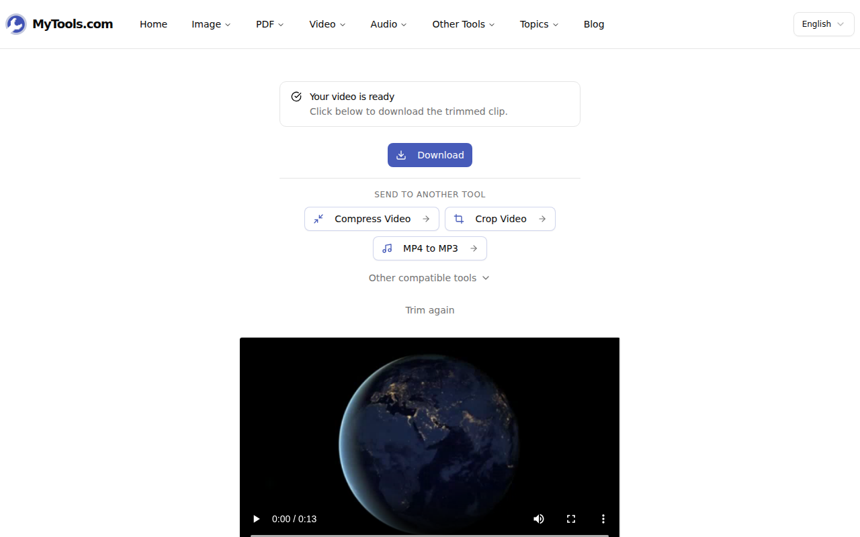This screenshot has width=860, height=537.
Task: Open the English language dropdown
Action: pyautogui.click(x=824, y=24)
